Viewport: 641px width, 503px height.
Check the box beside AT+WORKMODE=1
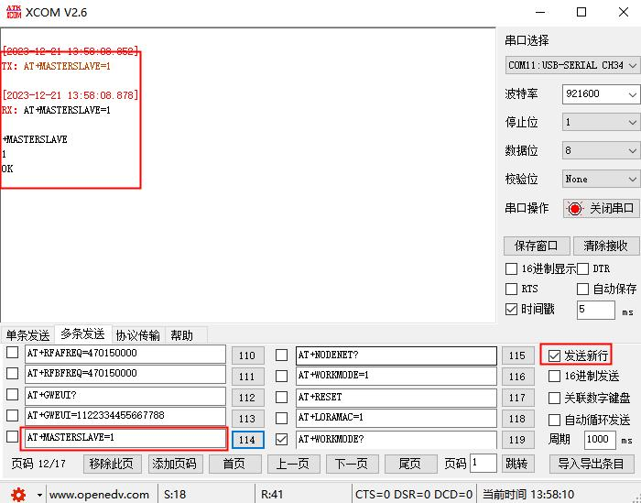(x=281, y=376)
